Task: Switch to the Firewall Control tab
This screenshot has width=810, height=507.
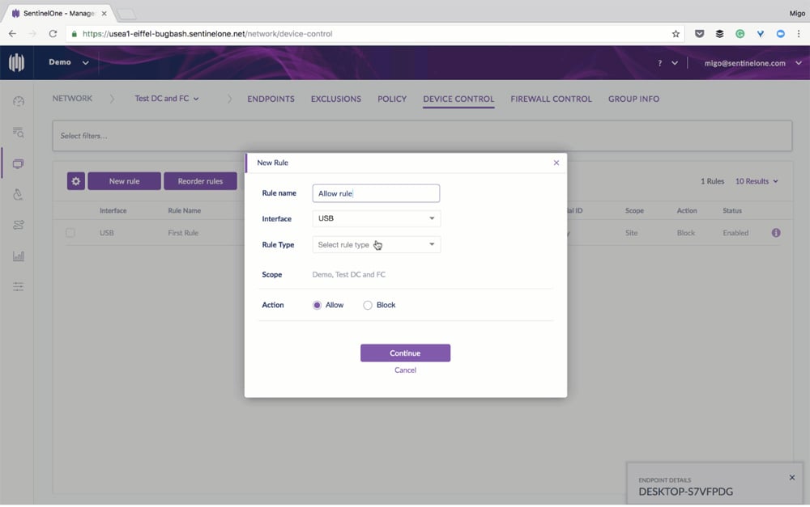Action: pos(551,99)
